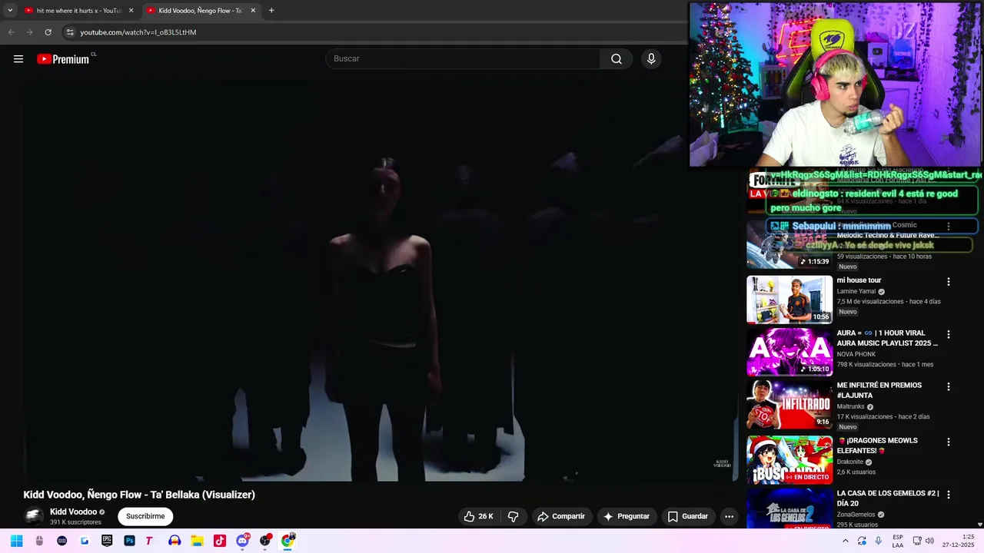View site information icon in address bar
Image resolution: width=984 pixels, height=553 pixels.
(x=70, y=32)
